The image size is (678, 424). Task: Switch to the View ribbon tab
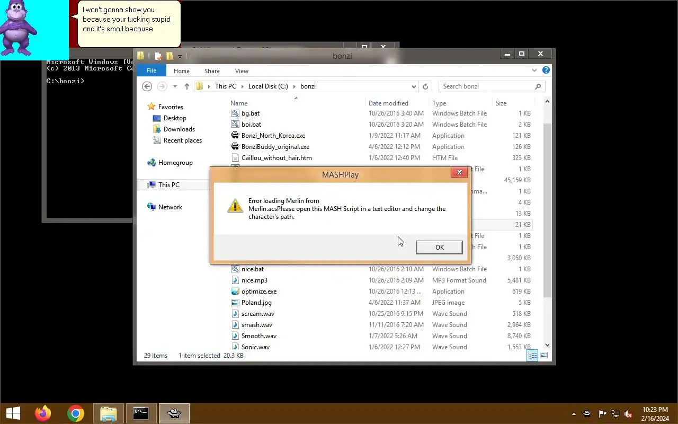coord(242,71)
